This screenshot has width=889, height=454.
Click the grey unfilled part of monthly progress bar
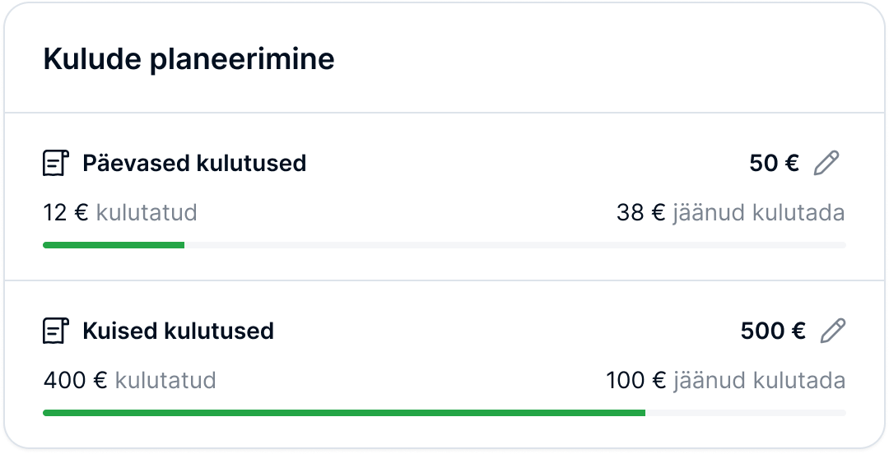(745, 413)
